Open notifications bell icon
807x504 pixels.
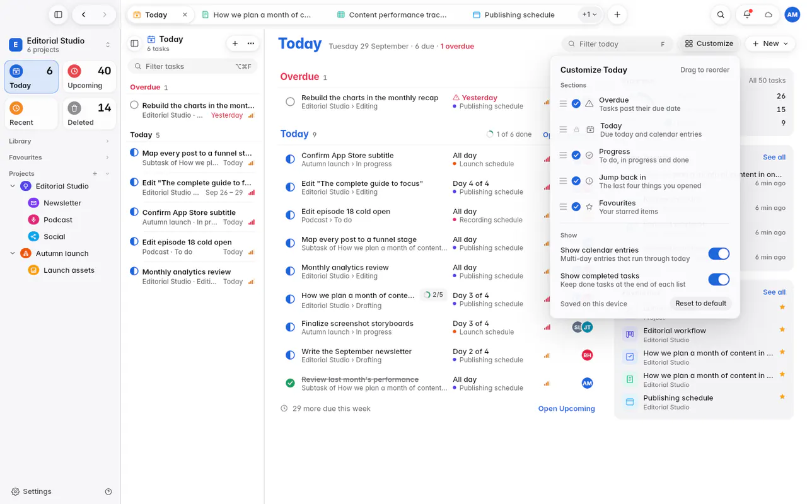747,14
